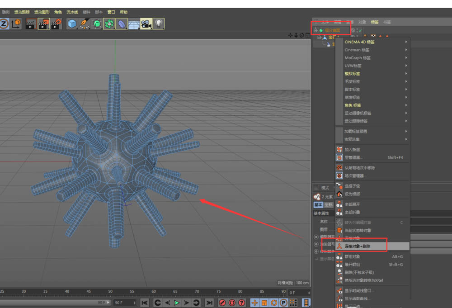Switch to the 基本 attributes tab
Screen dimensions: 452x308
pos(318,205)
